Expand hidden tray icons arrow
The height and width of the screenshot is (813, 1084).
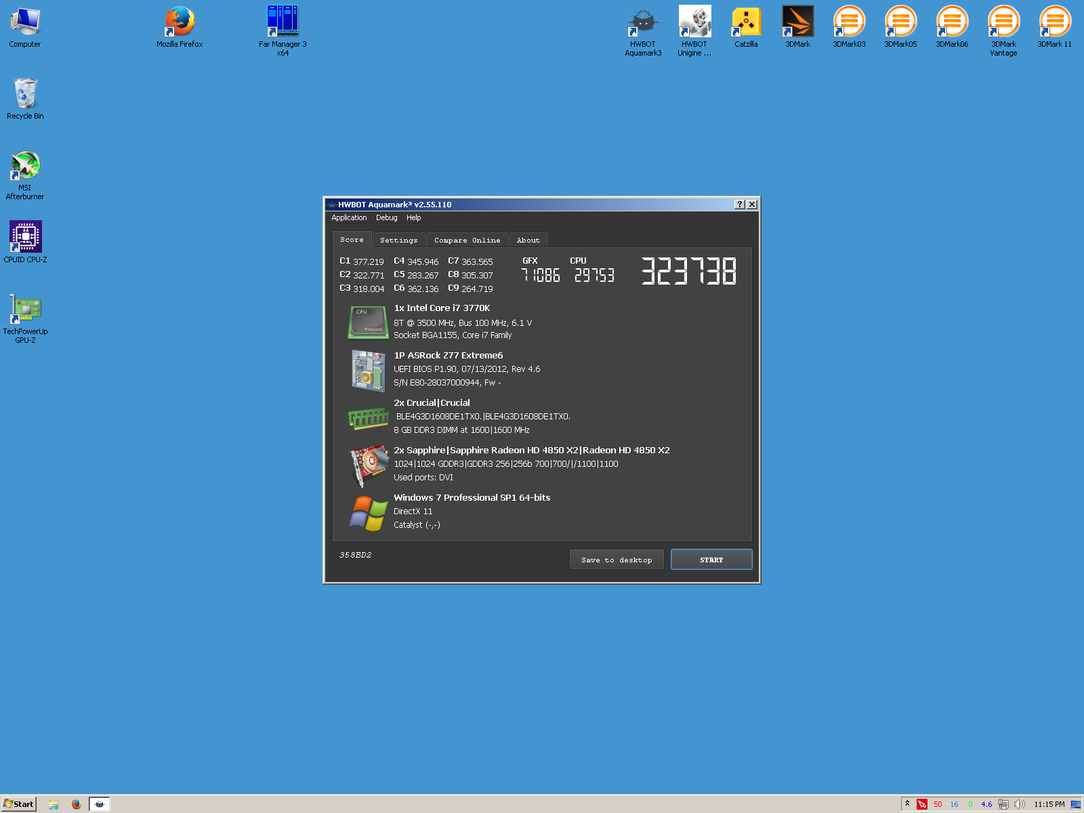pyautogui.click(x=907, y=804)
